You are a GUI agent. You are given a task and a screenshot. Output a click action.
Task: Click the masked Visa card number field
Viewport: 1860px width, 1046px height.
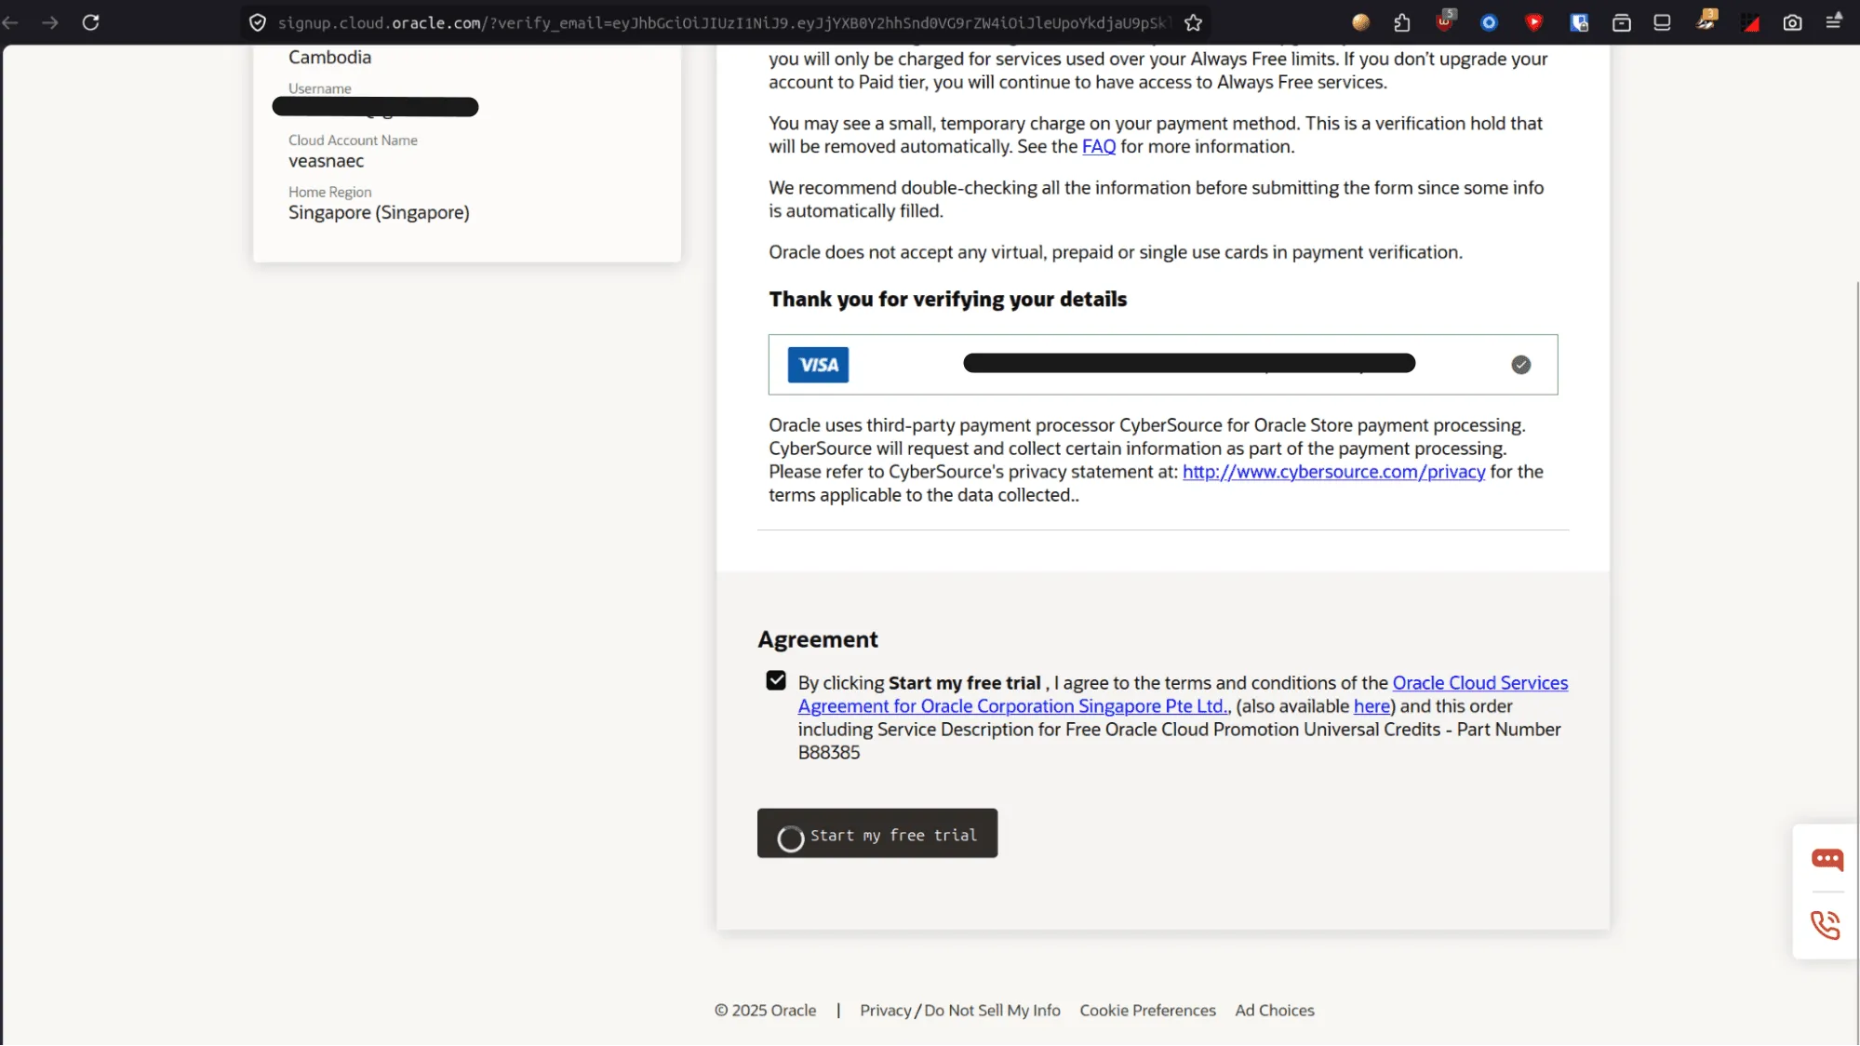point(1188,363)
